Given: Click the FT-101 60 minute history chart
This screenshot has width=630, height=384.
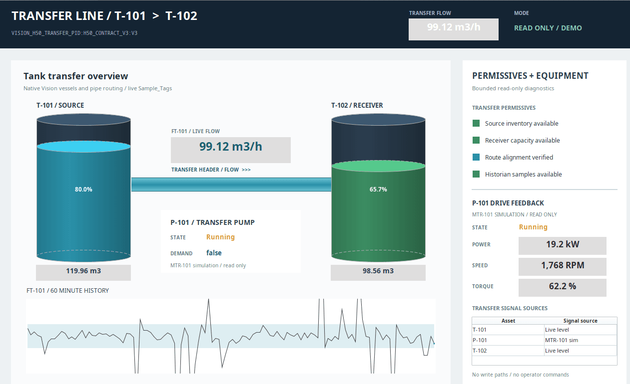Looking at the screenshot, I should coord(231,336).
